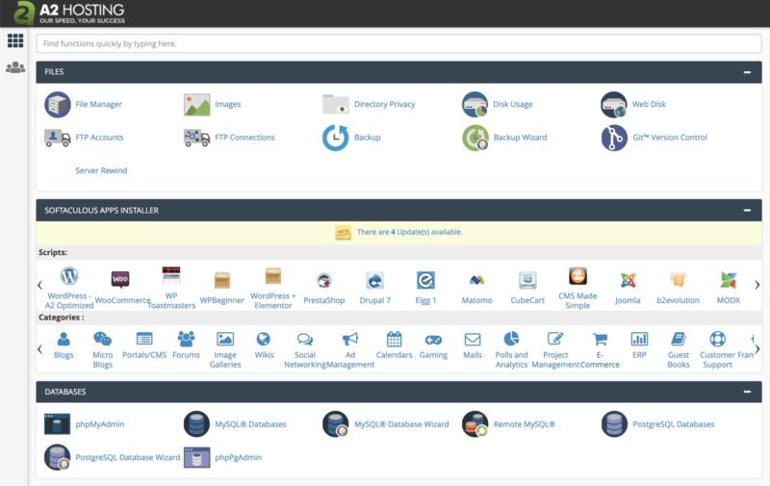This screenshot has height=486, width=770.
Task: Collapse the Files section
Action: (747, 72)
